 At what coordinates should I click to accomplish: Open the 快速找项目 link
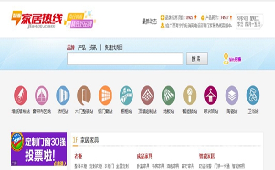[x=114, y=48]
